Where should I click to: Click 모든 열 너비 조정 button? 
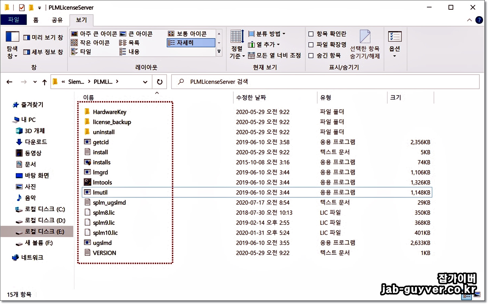point(274,55)
